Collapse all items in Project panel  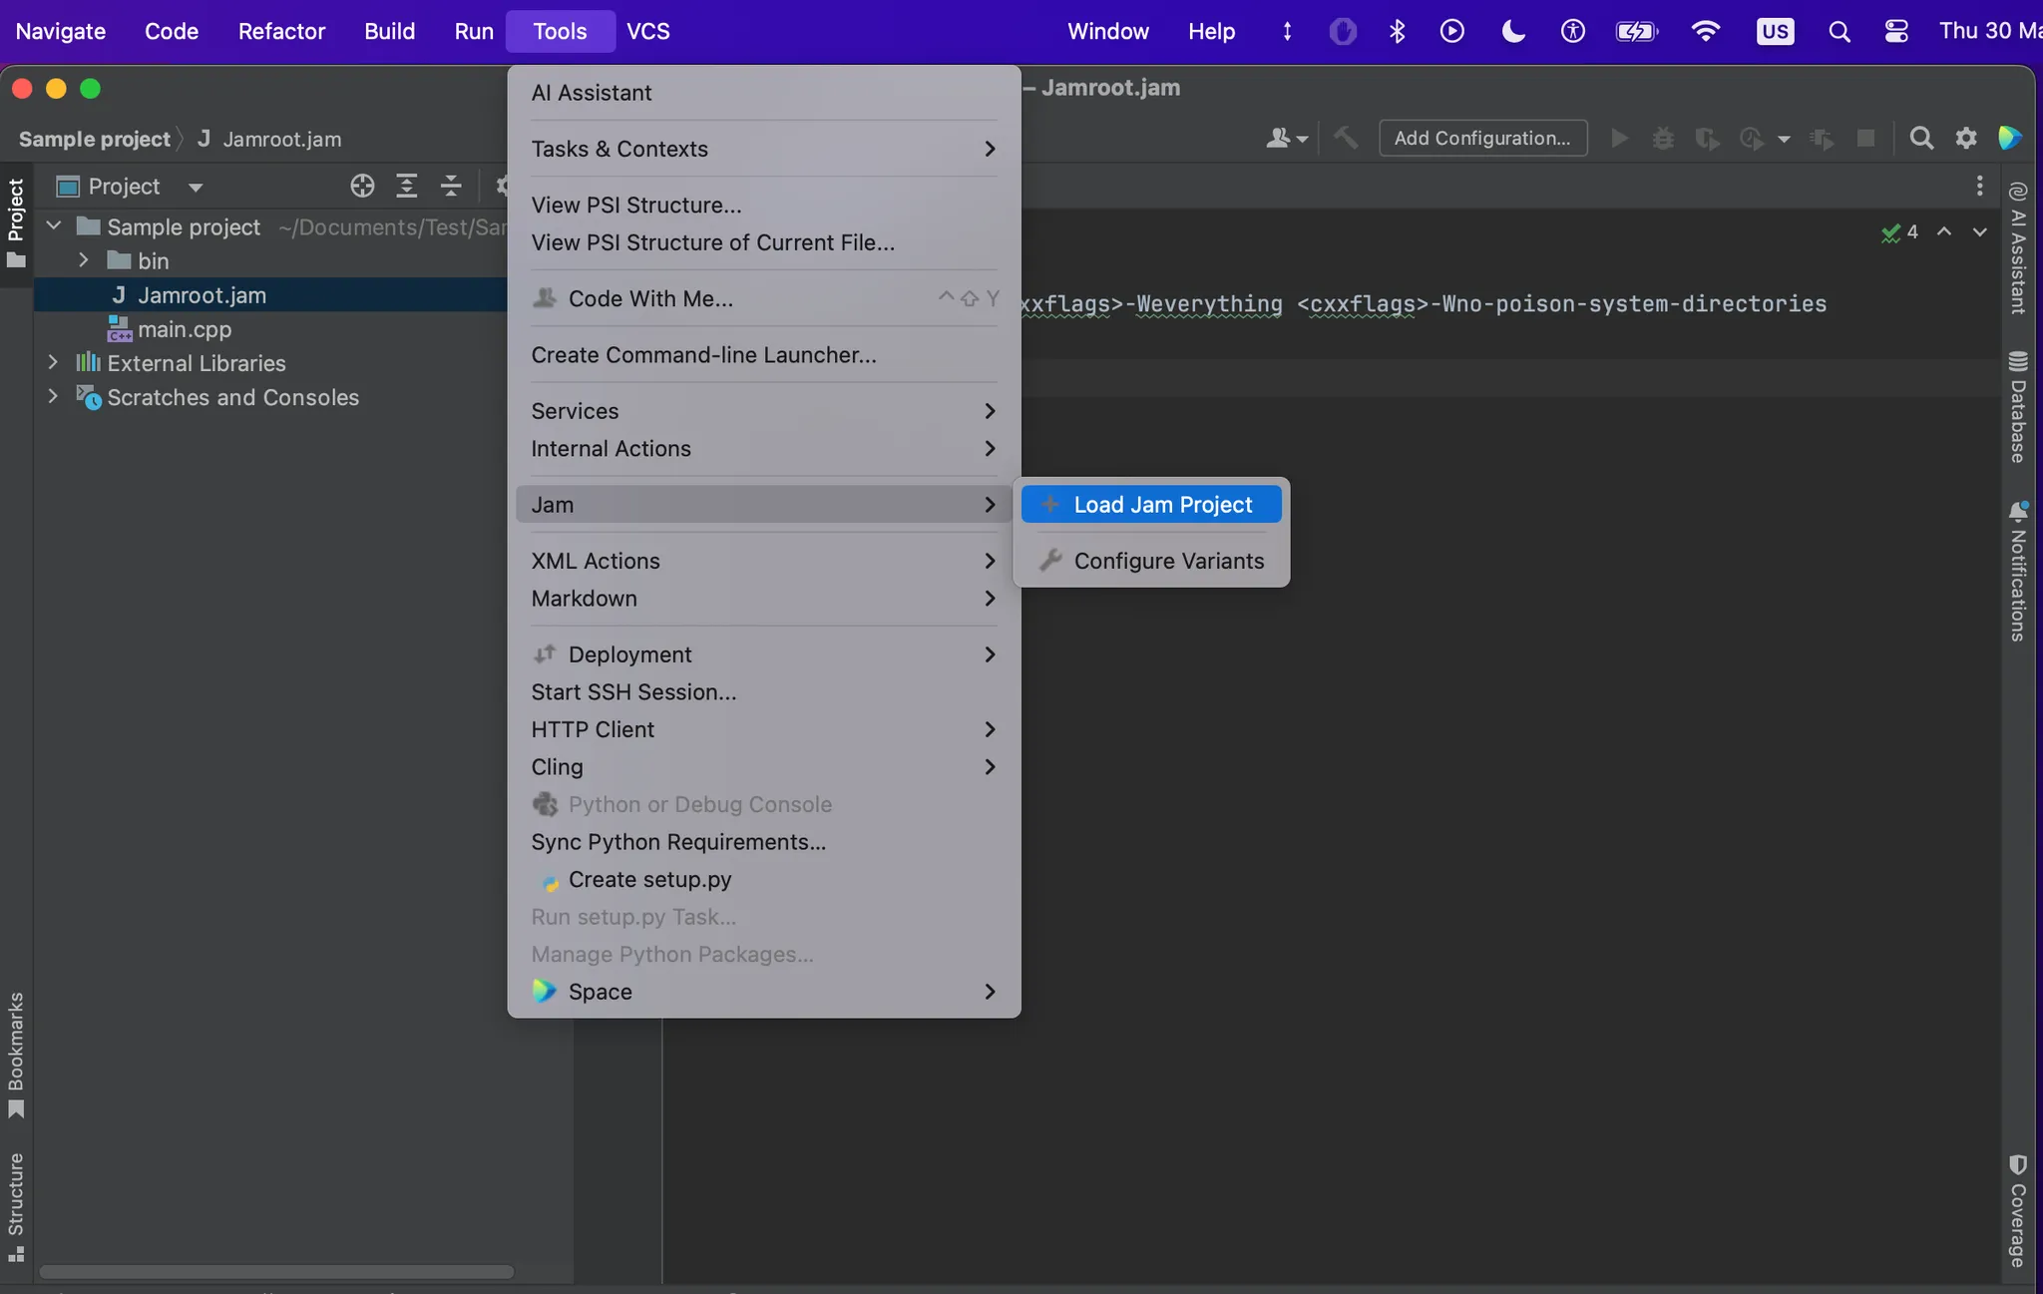coord(451,186)
